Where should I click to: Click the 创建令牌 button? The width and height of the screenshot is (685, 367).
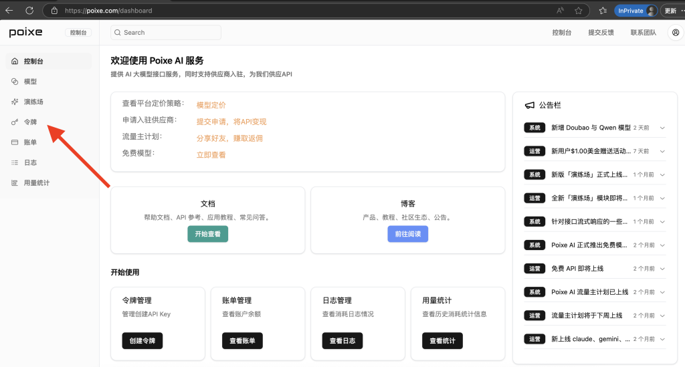[142, 341]
